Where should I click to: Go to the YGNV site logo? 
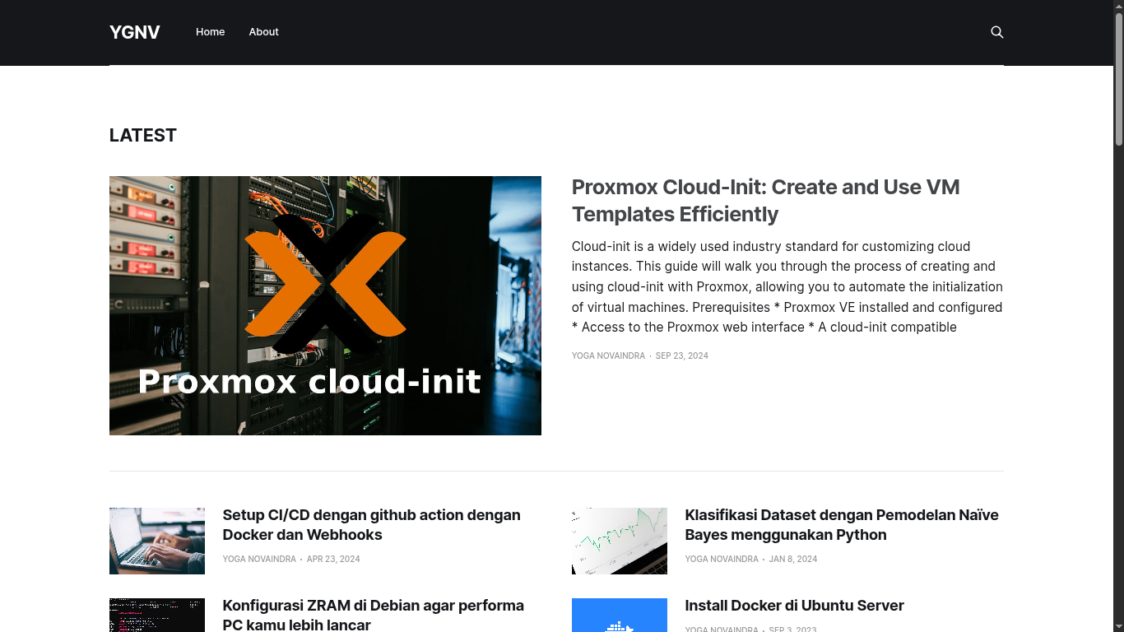pos(135,32)
